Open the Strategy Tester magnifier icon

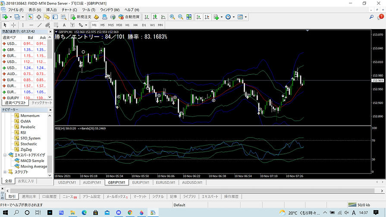pos(63,17)
